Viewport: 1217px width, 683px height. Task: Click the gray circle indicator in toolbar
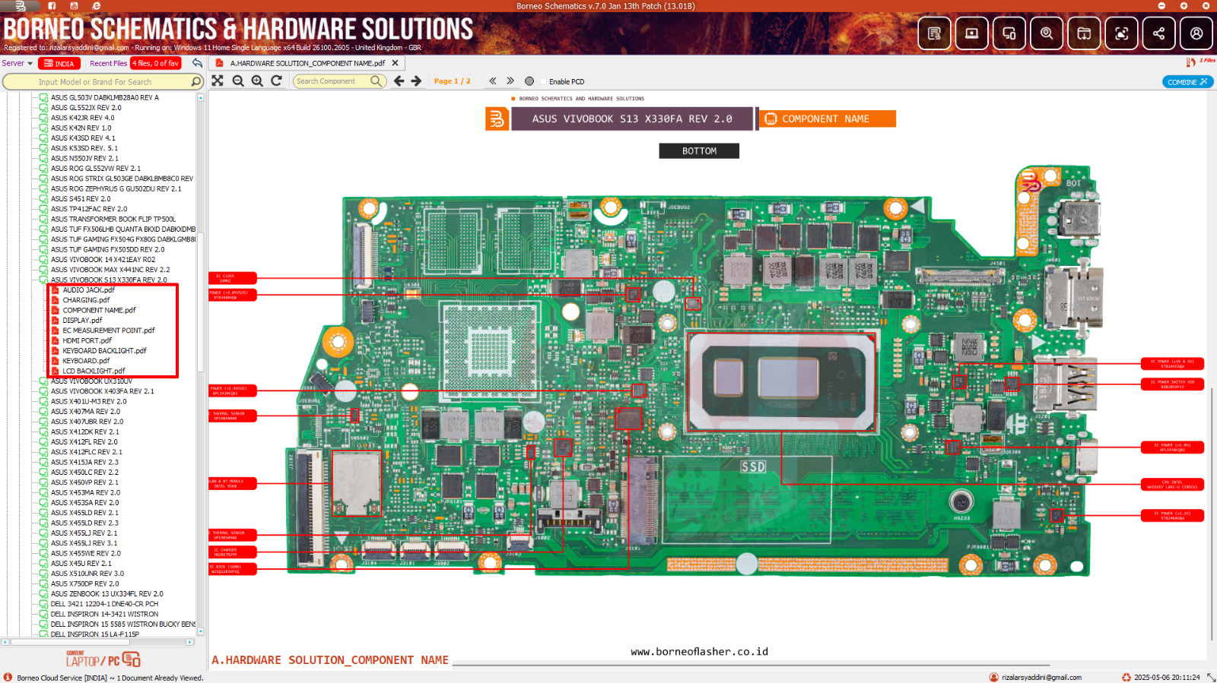coord(529,81)
